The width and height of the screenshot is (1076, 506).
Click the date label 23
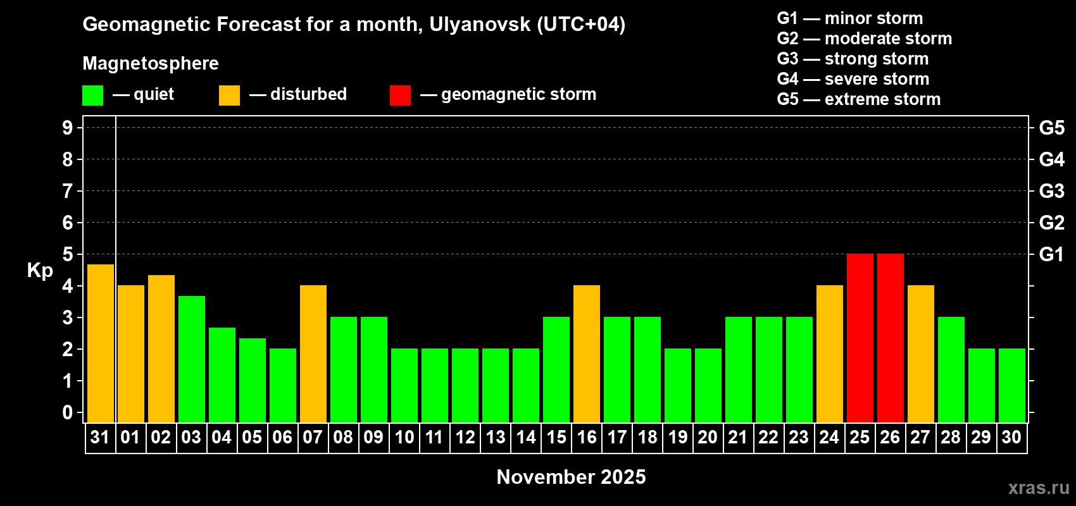[x=799, y=438]
